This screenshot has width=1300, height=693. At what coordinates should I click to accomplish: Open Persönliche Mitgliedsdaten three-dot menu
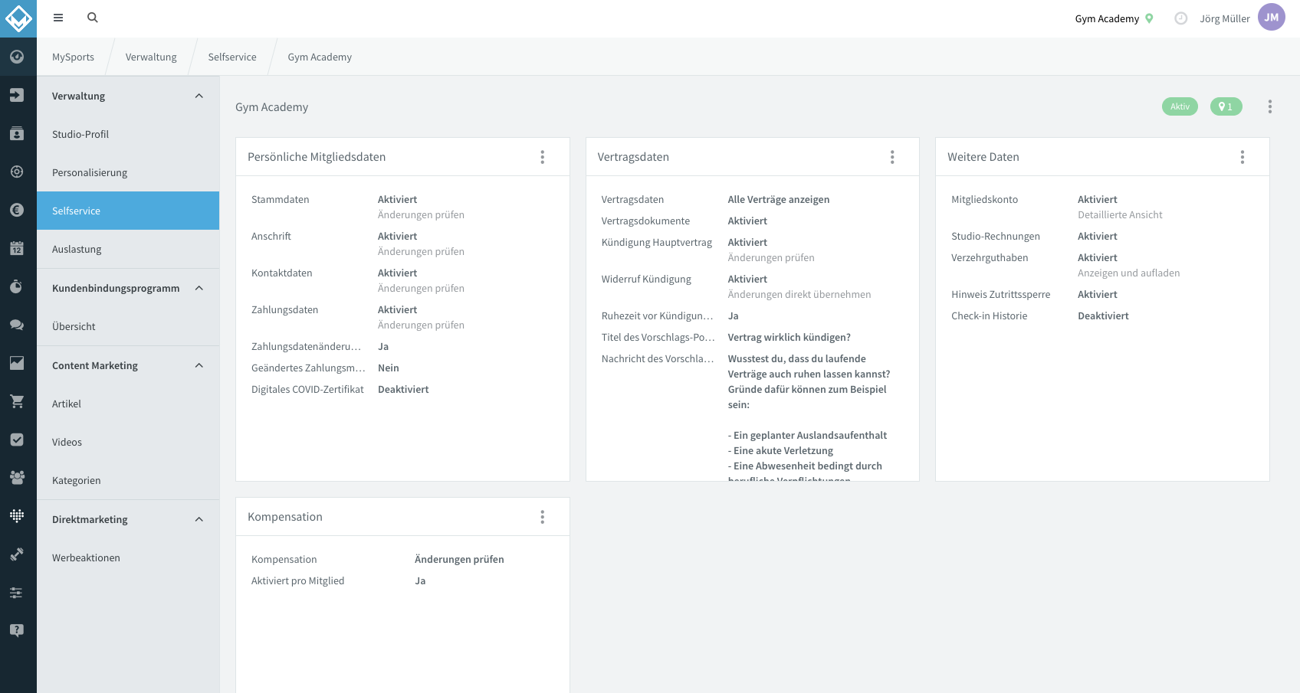543,157
